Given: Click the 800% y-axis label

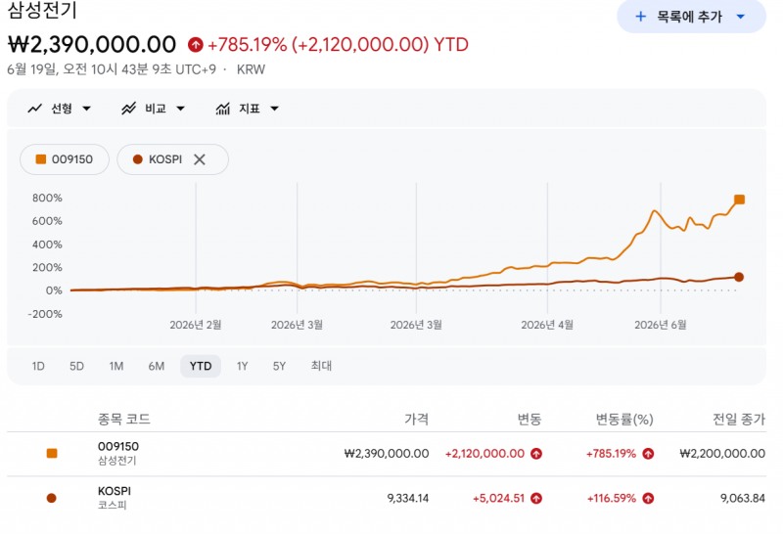Looking at the screenshot, I should (47, 199).
